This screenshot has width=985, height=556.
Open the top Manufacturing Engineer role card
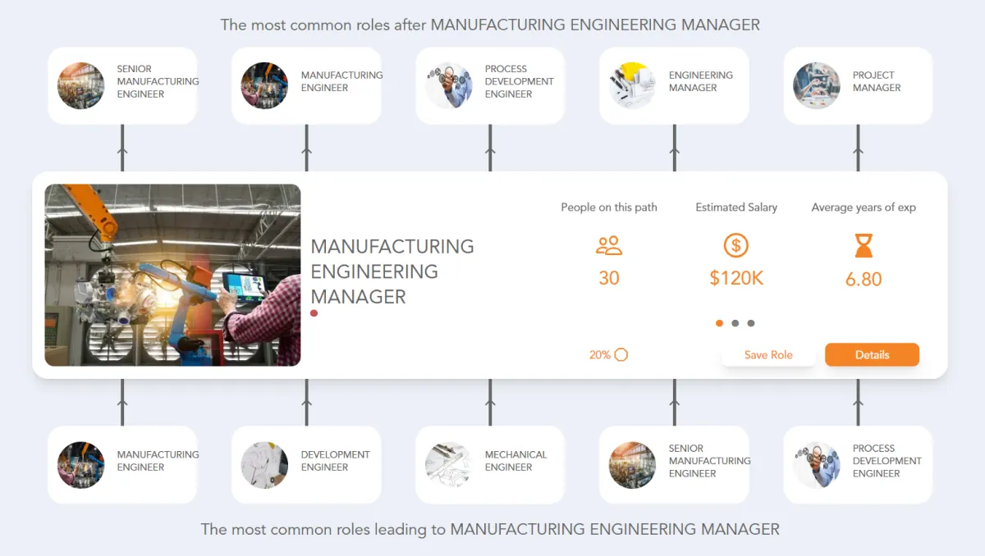306,85
